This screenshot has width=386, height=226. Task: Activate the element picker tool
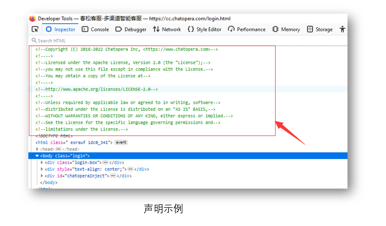tap(35, 29)
